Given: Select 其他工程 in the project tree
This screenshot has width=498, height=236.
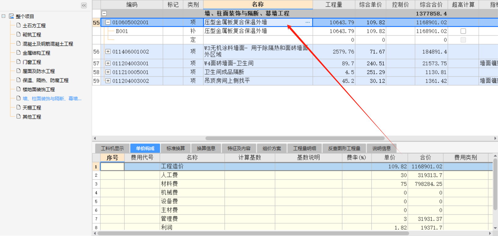Looking at the screenshot, I should [x=32, y=117].
